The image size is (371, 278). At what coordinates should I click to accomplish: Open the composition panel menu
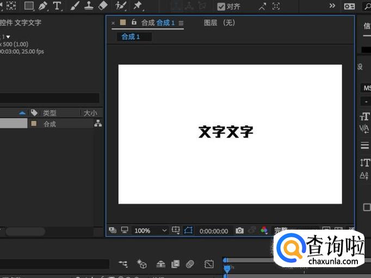[x=181, y=23]
